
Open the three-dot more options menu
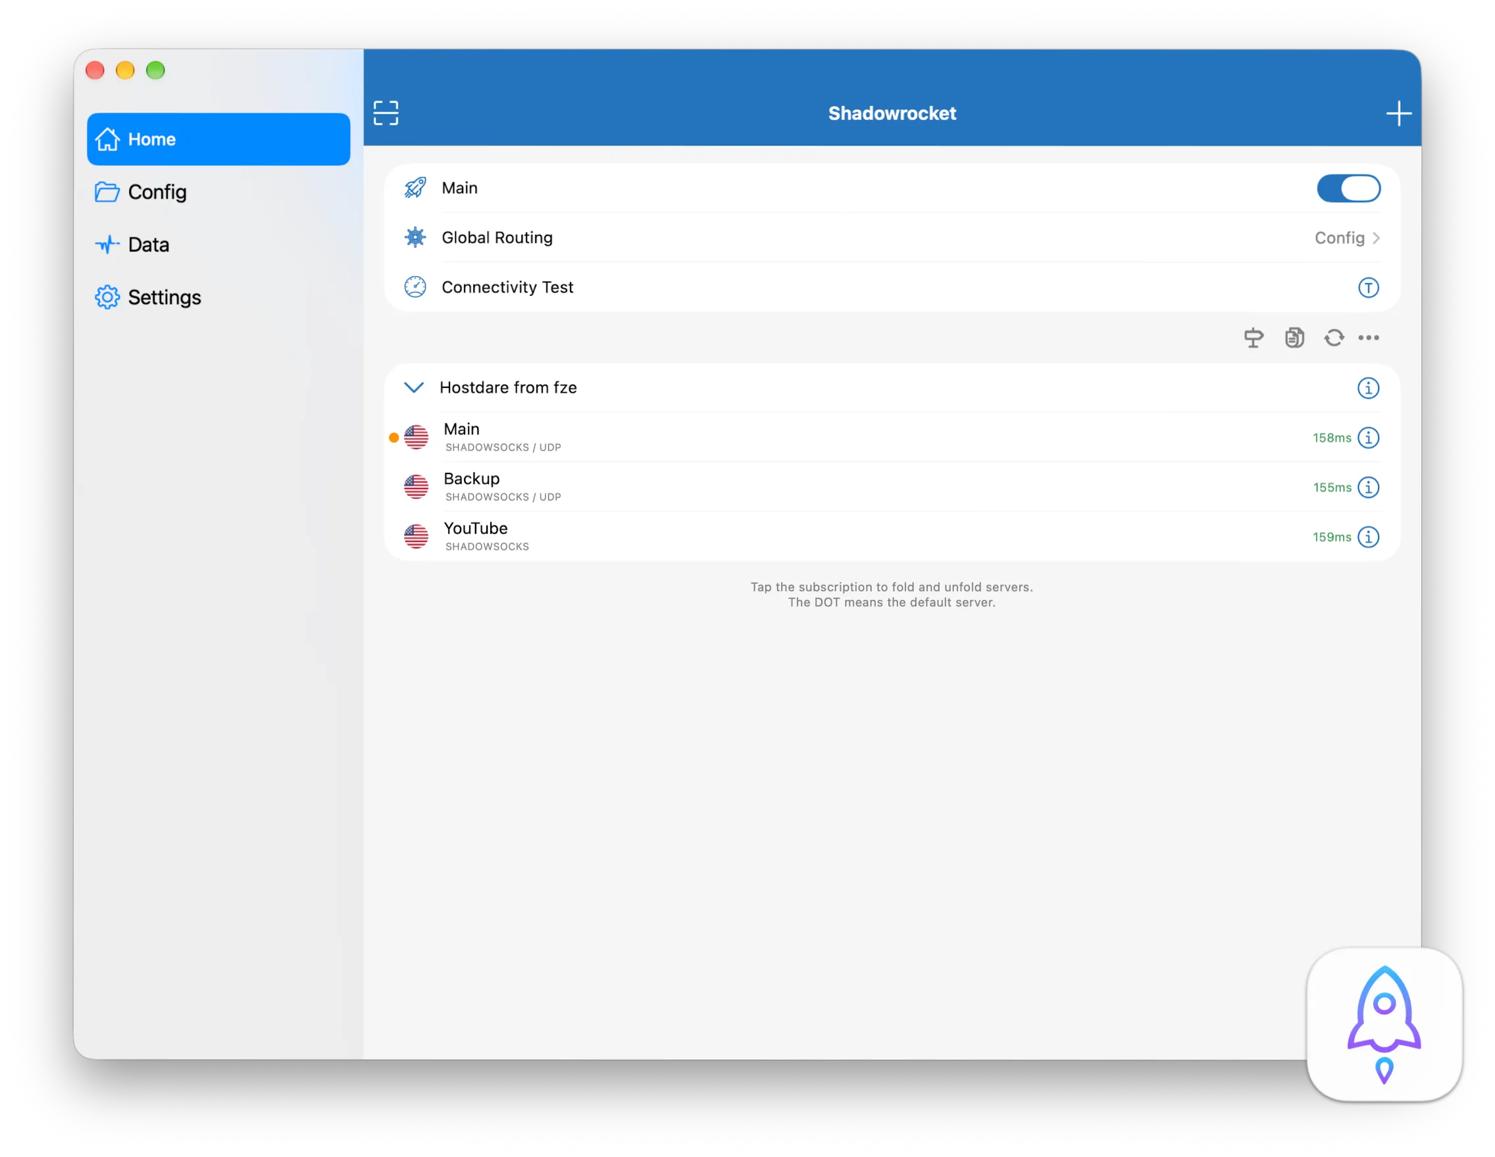(1369, 337)
